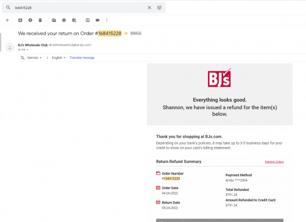Open the search filter options icon
Screen dimensions: 306x222
coord(159,7)
